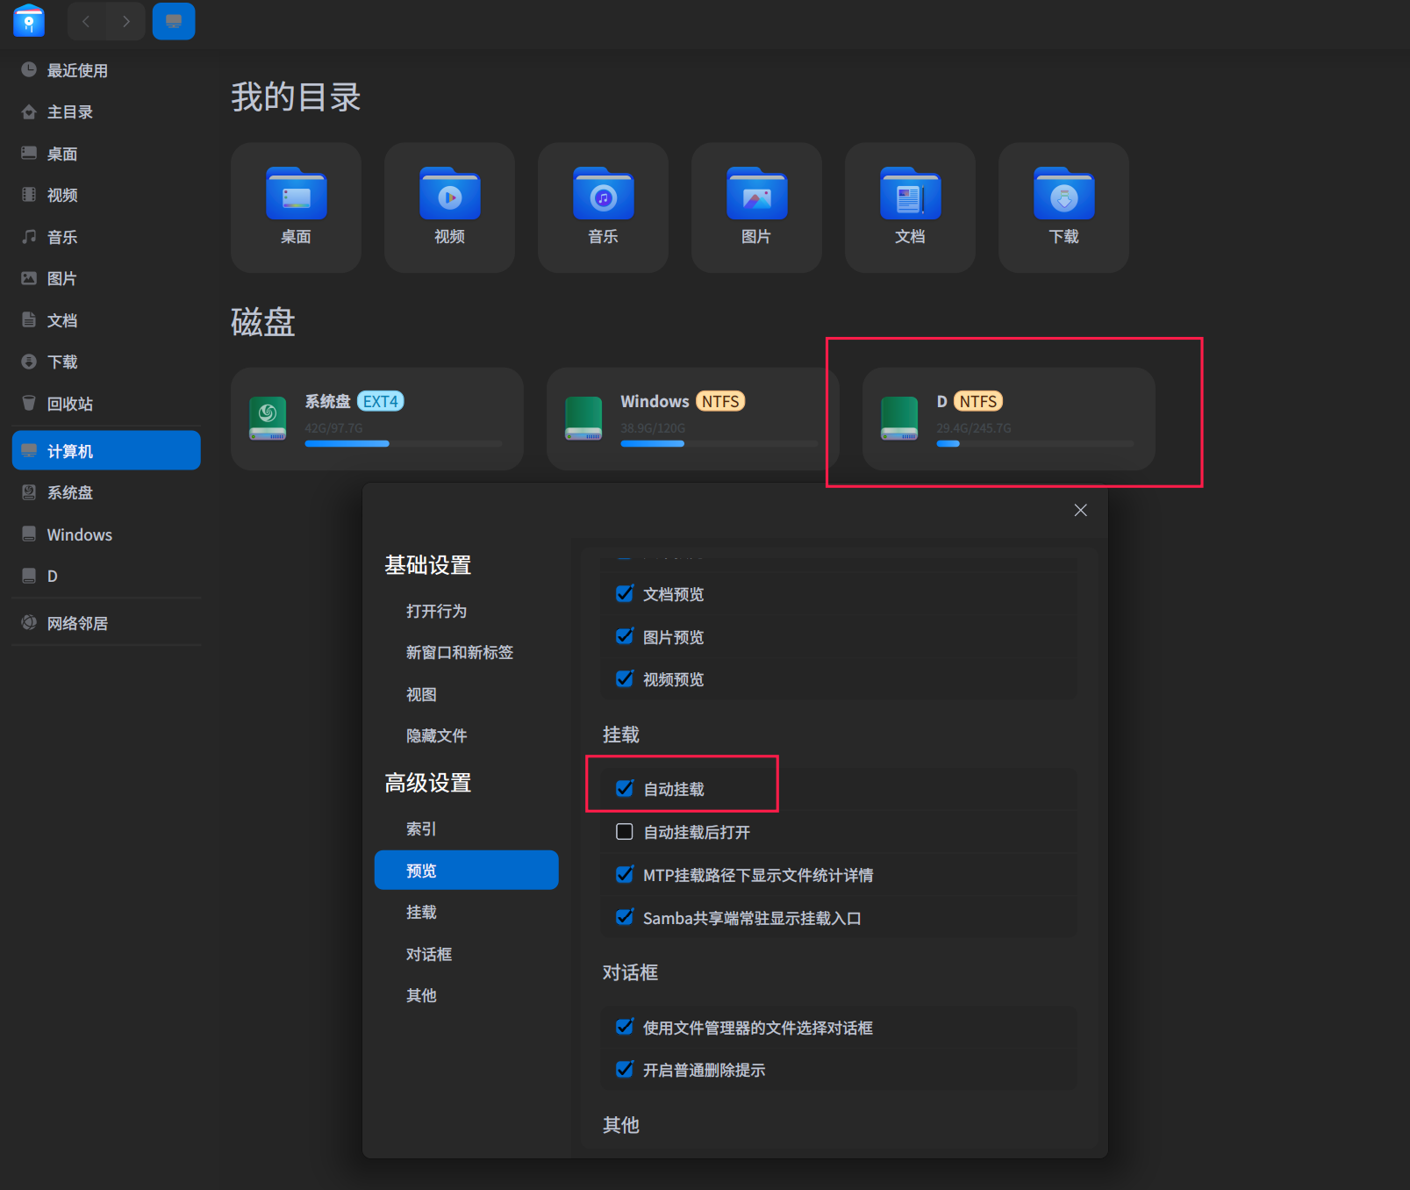This screenshot has height=1190, width=1410.
Task: Enable the 自动挂载后打开 checkbox
Action: click(x=625, y=831)
